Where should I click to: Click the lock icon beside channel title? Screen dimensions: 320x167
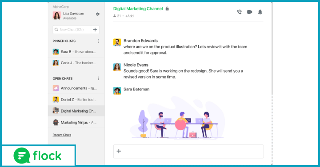click(167, 8)
